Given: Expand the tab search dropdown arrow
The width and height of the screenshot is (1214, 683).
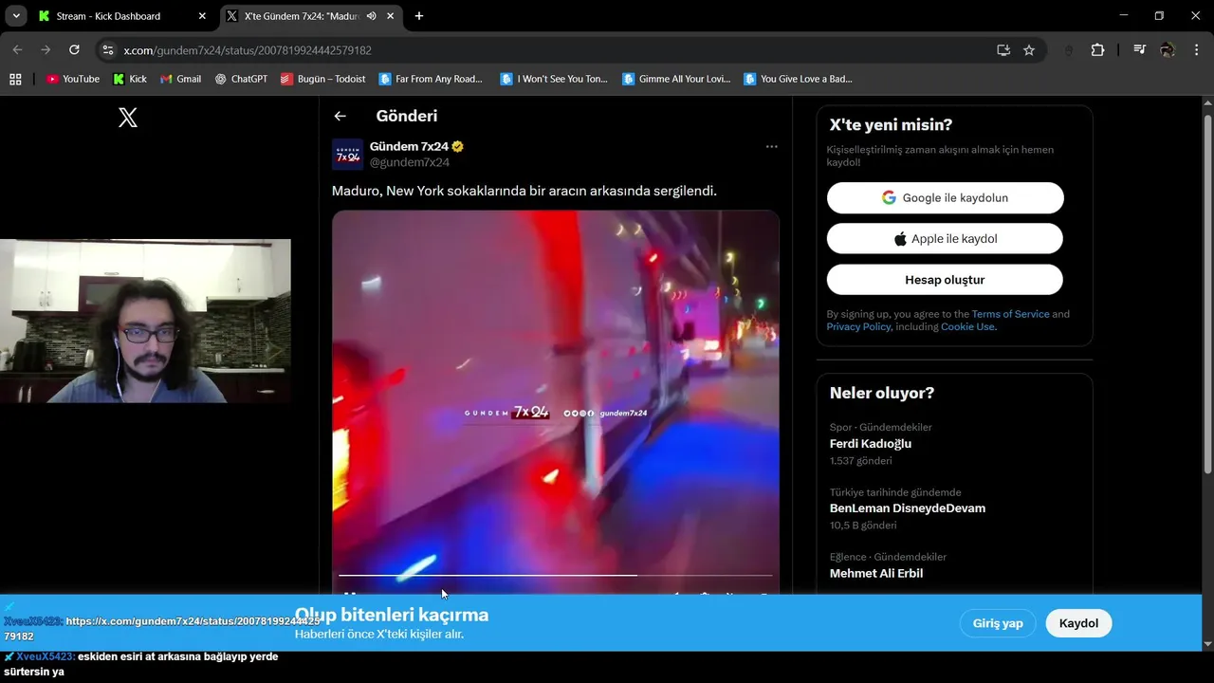Looking at the screenshot, I should click(16, 16).
